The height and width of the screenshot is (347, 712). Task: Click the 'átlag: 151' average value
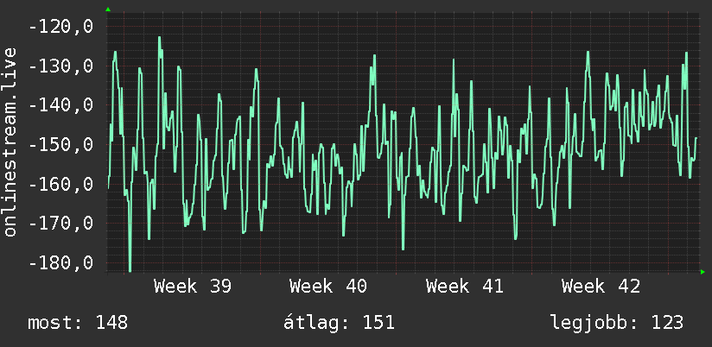pyautogui.click(x=339, y=323)
